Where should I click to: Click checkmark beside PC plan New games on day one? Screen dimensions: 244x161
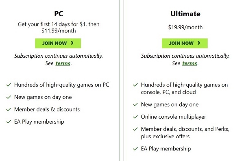(9, 97)
